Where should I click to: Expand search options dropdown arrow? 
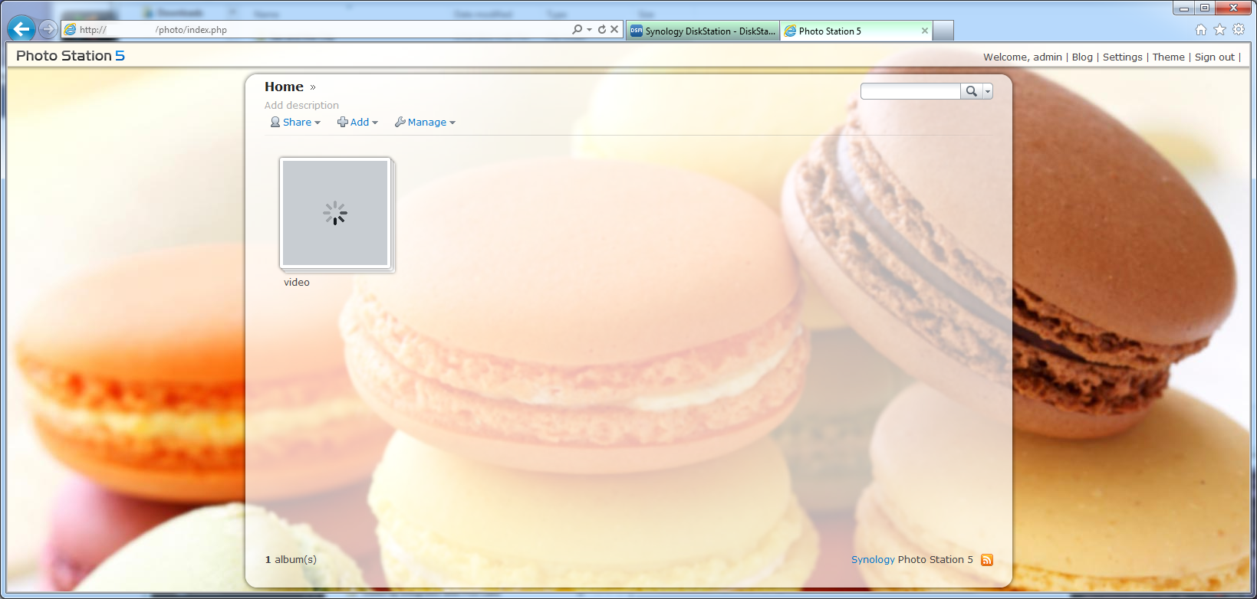tap(988, 91)
